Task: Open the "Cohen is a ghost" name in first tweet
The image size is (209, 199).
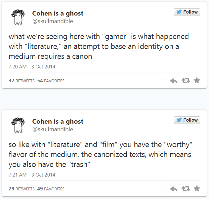Action: pyautogui.click(x=58, y=14)
